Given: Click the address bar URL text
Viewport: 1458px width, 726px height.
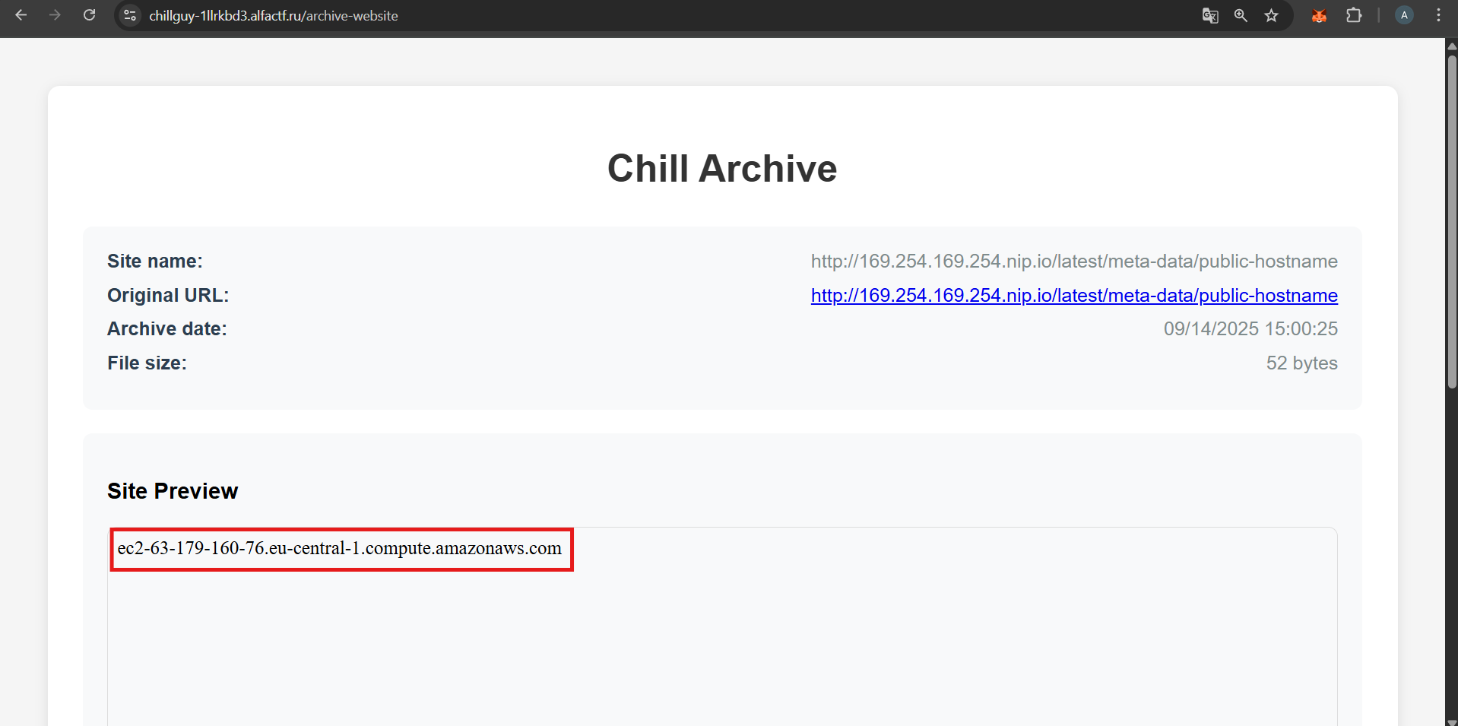Looking at the screenshot, I should click(274, 16).
